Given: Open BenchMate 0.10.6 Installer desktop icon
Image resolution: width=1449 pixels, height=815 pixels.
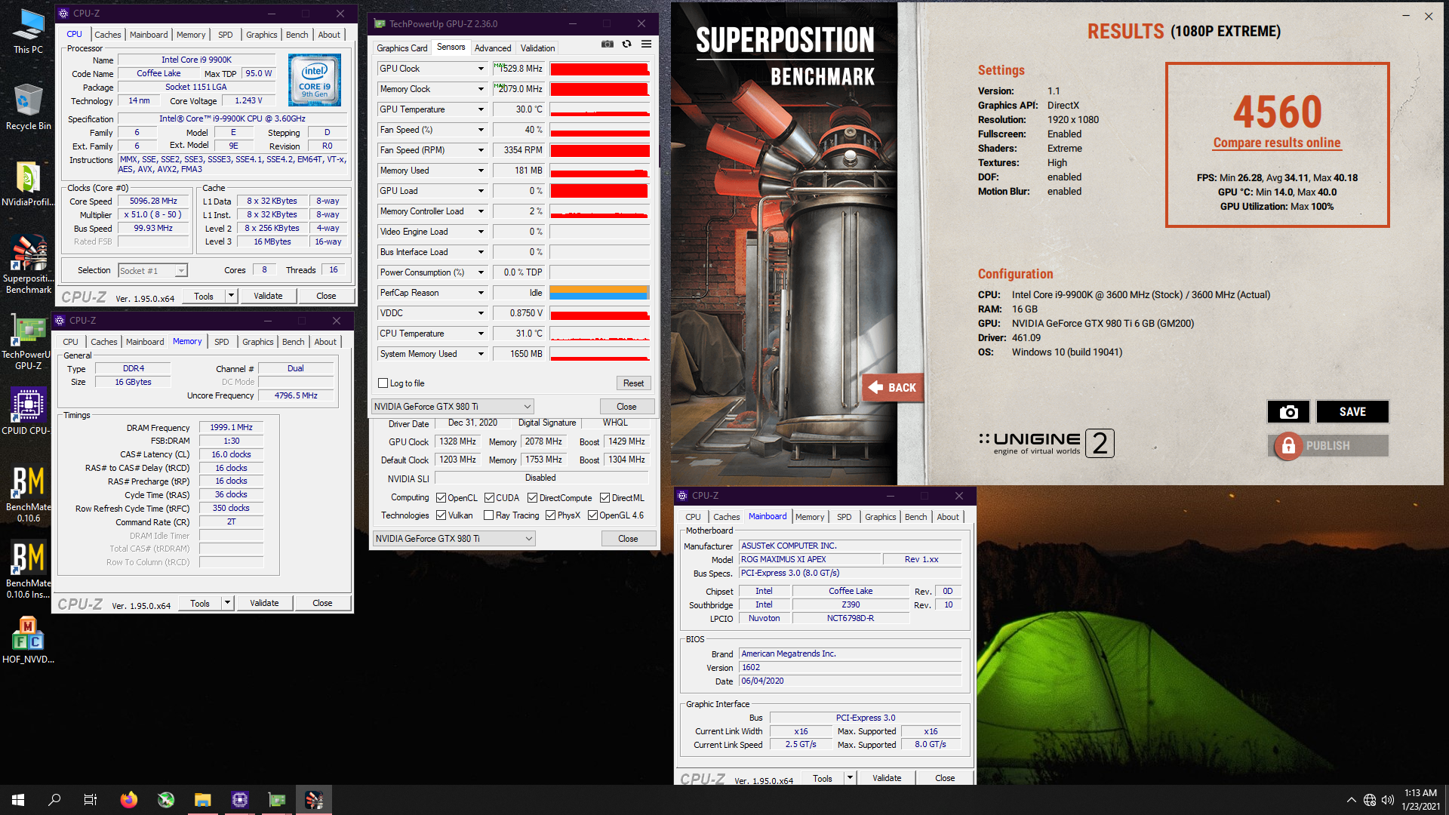Looking at the screenshot, I should click(28, 570).
